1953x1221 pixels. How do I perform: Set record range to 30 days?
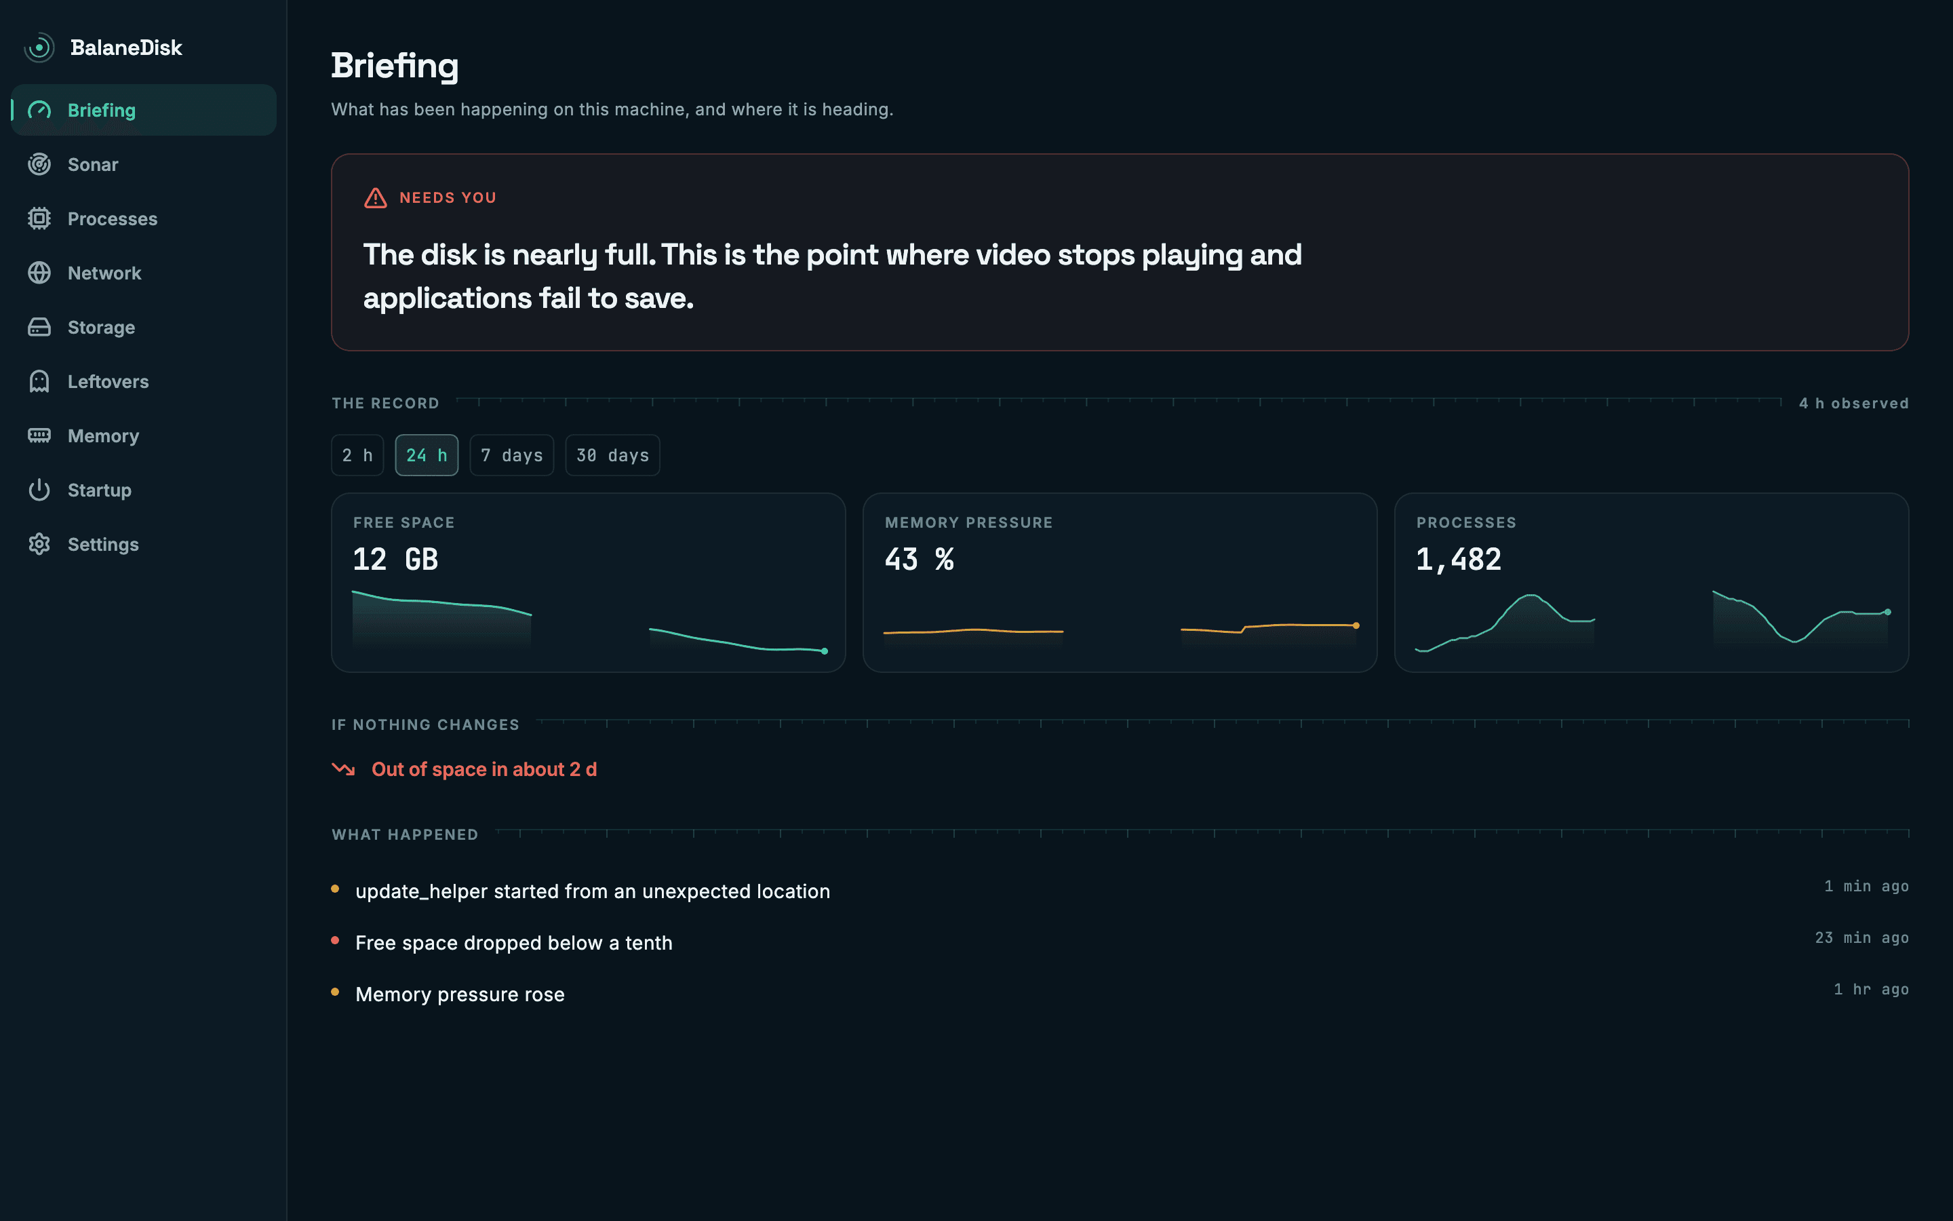click(612, 455)
